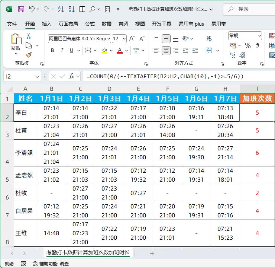Click the Increase Font Size icon
275x268 pixels.
pos(133,38)
